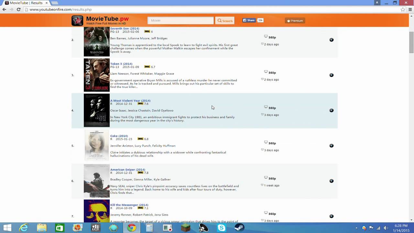Click the Kill the Messenger poster thumbnail

pos(97,211)
